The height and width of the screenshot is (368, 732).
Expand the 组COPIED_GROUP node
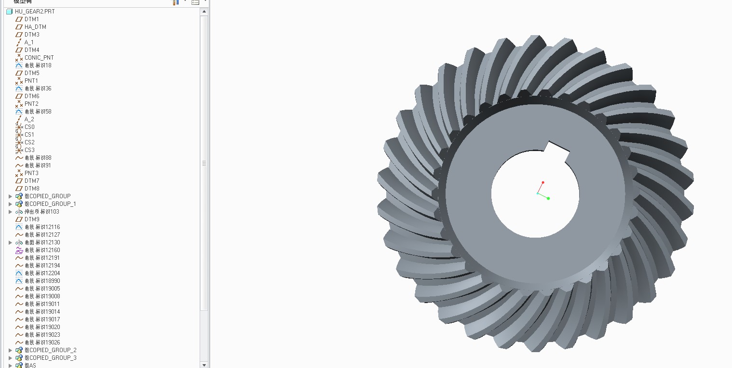11,196
